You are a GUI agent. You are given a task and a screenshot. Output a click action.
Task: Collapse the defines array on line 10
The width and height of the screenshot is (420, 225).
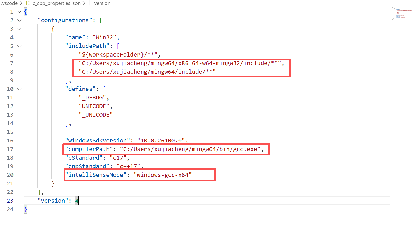coord(19,89)
